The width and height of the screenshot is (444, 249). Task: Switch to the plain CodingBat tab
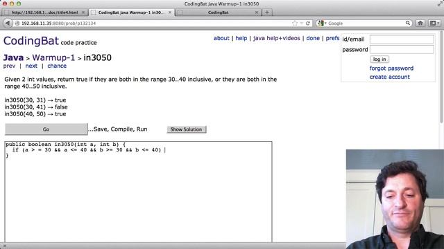(x=218, y=12)
